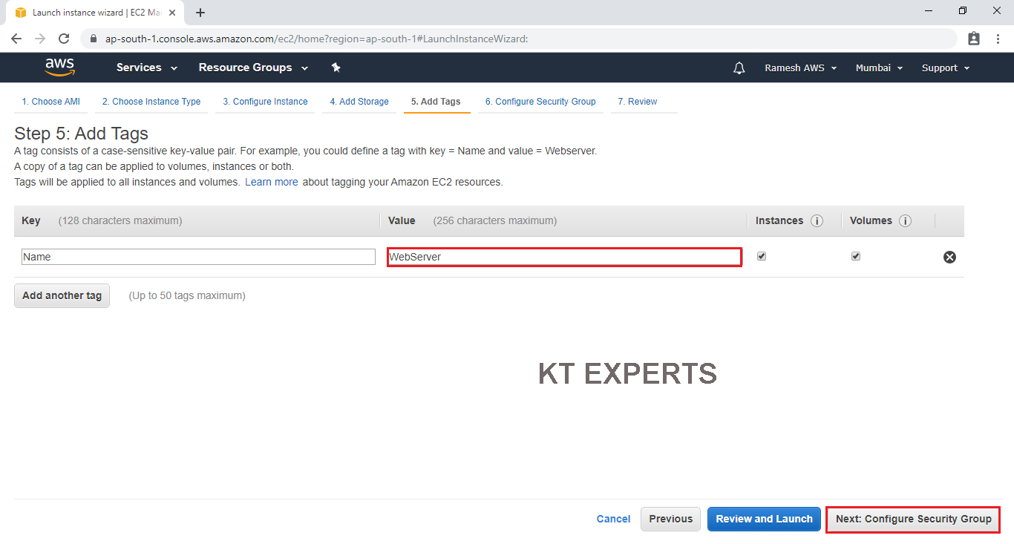Remove the Name tag with X icon
The image size is (1014, 544).
(949, 257)
